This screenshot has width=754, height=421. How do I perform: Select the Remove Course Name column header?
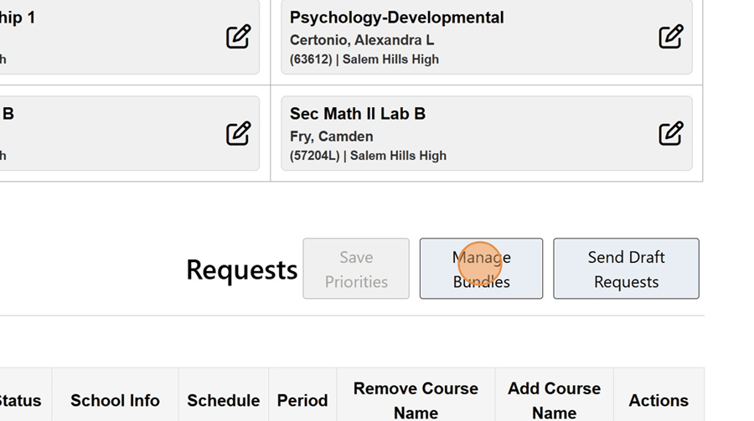tap(416, 401)
